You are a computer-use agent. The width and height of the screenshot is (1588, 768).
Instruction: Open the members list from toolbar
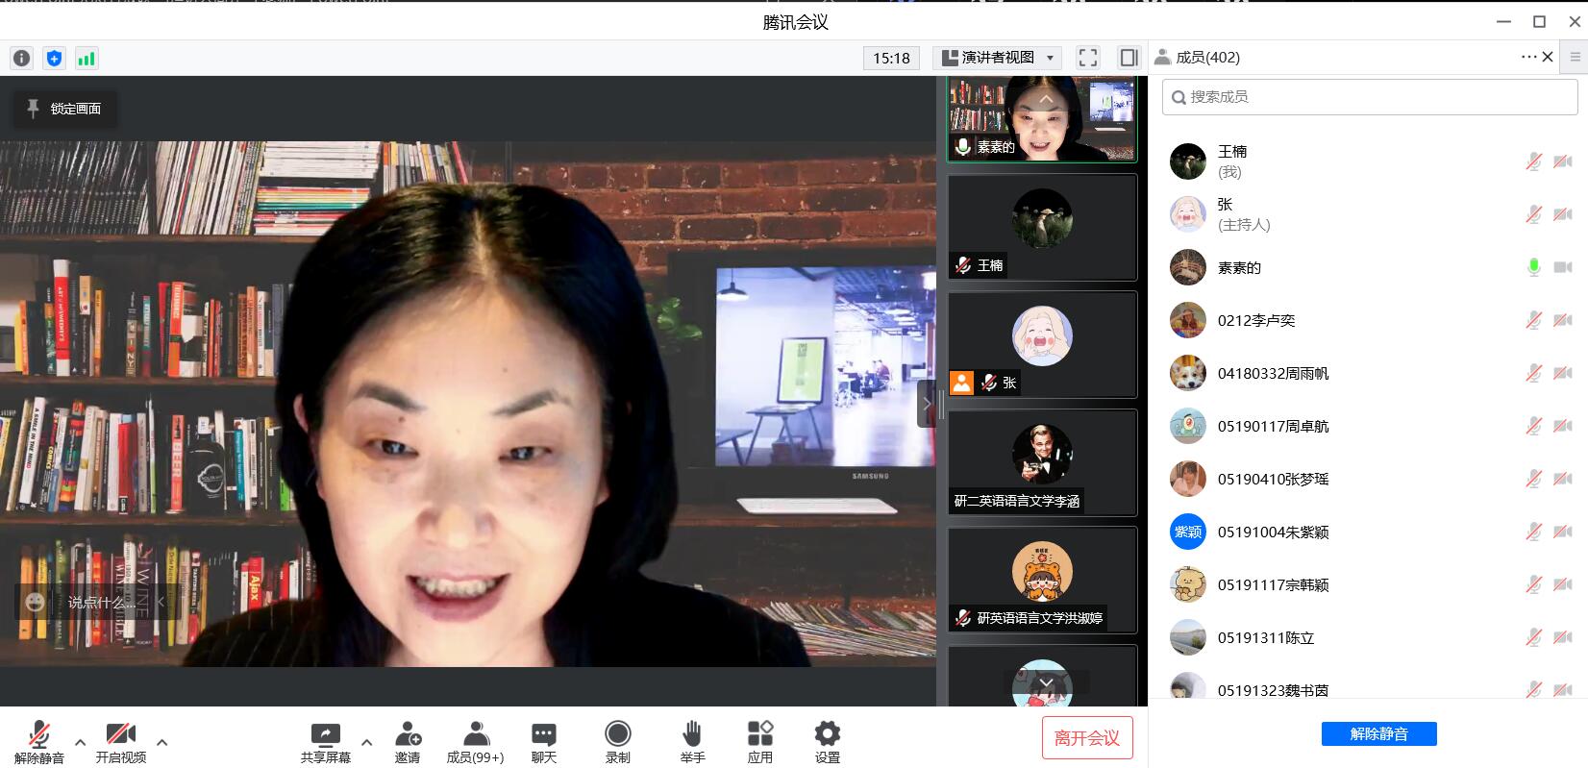coord(475,743)
